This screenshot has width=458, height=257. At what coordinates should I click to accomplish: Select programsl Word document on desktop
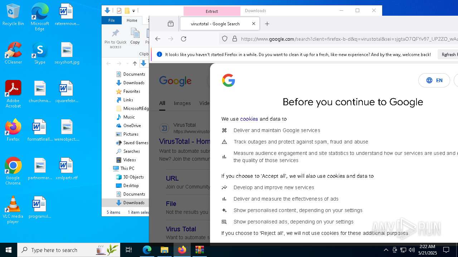click(40, 208)
